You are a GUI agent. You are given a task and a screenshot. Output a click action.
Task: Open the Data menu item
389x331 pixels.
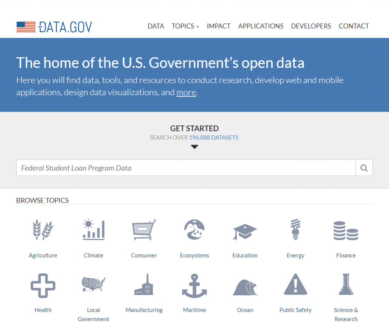(x=156, y=26)
